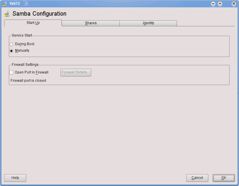Screen dimensions: 239x186
Task: Enable Open Port in Firewall checkbox
Action: [x=12, y=72]
